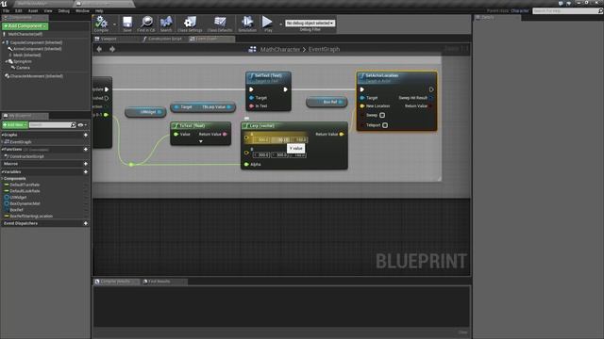Click EventGraph in the breadcrumb
This screenshot has height=339, width=604.
point(324,49)
